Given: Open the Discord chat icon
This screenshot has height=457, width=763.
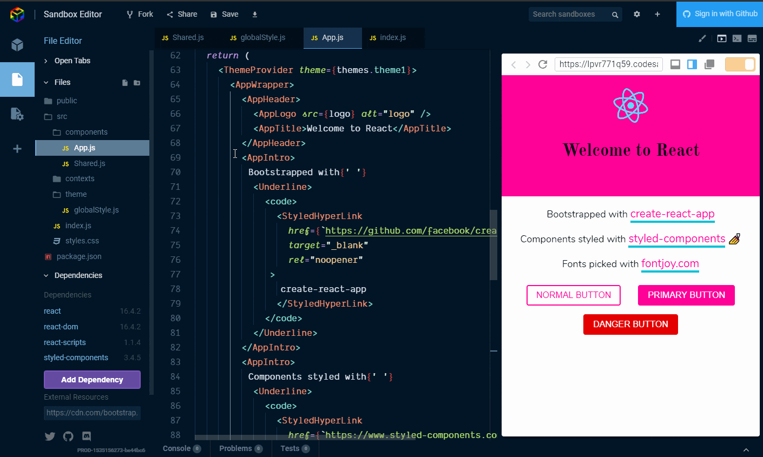Looking at the screenshot, I should 87,436.
